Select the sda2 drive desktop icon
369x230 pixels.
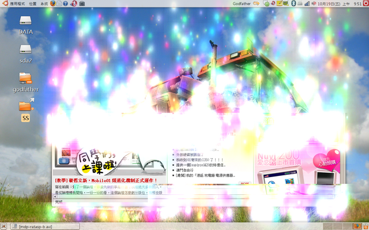pos(25,54)
